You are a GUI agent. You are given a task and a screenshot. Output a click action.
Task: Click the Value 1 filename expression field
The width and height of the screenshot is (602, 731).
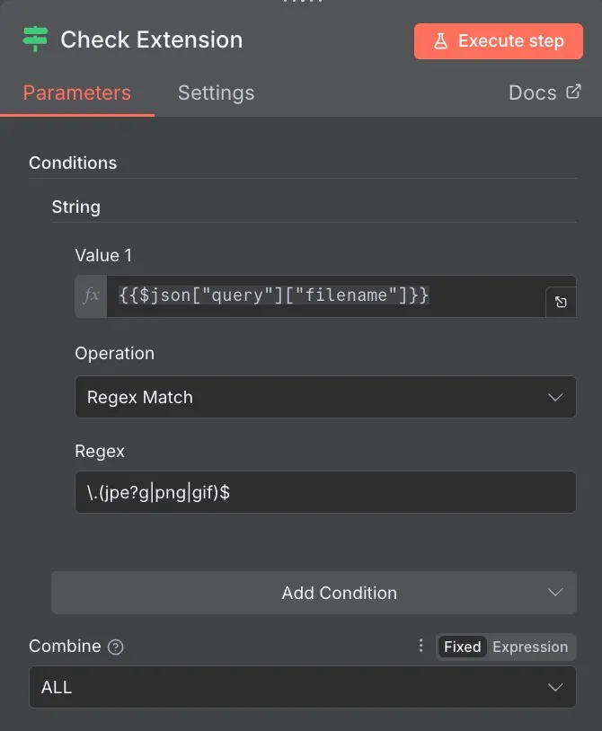[x=323, y=296]
